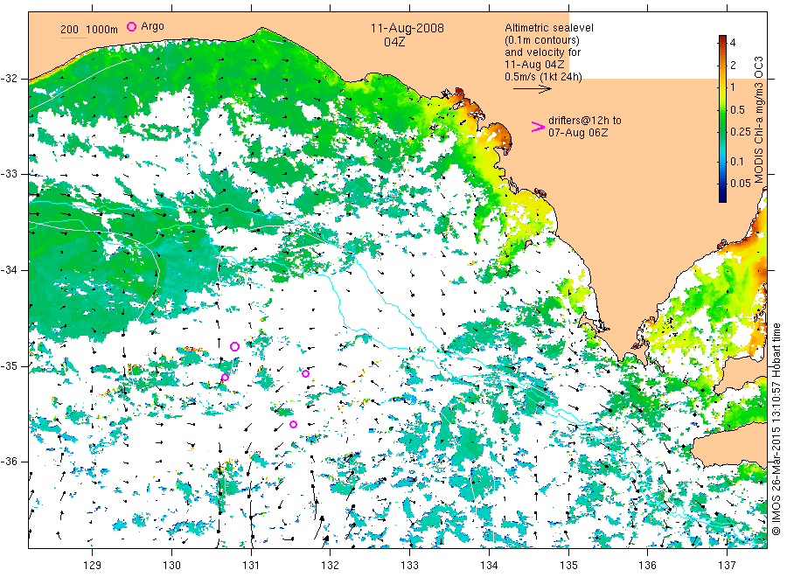The height and width of the screenshot is (577, 787).
Task: Click the '04Z' time label under date
Action: 394,42
